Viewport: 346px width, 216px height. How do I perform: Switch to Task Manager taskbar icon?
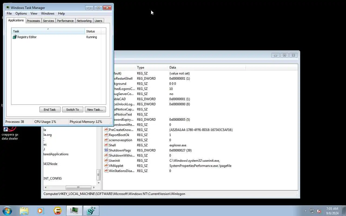click(x=74, y=211)
